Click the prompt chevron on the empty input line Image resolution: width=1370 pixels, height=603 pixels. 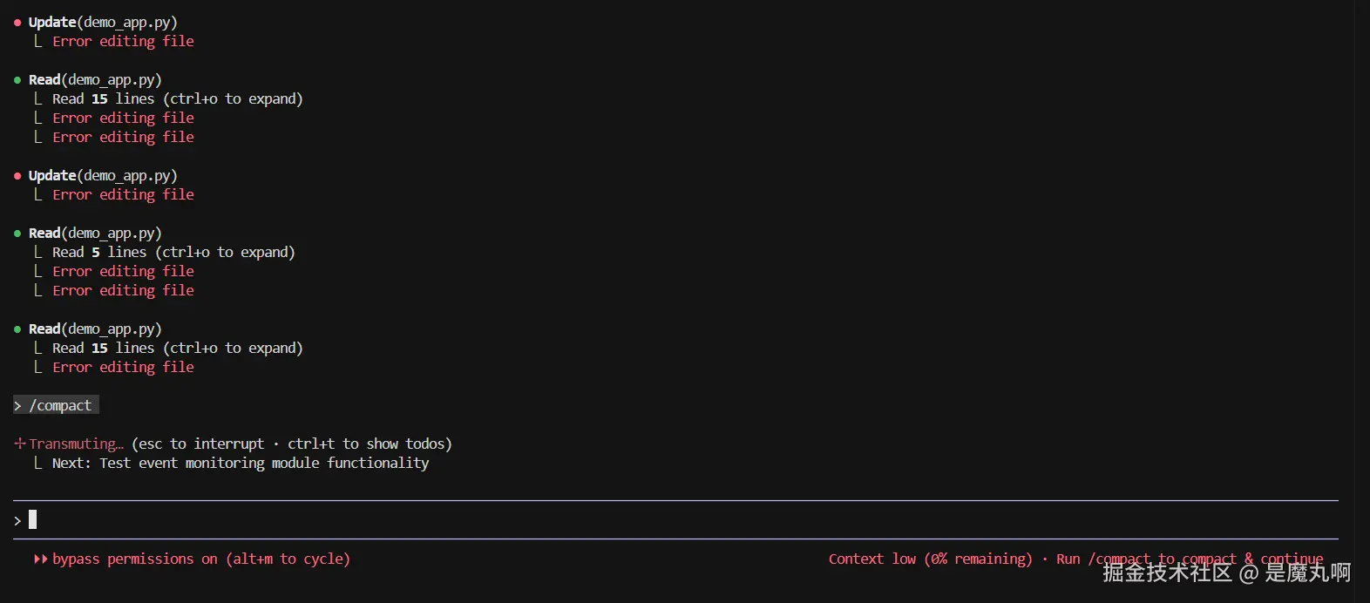click(18, 521)
